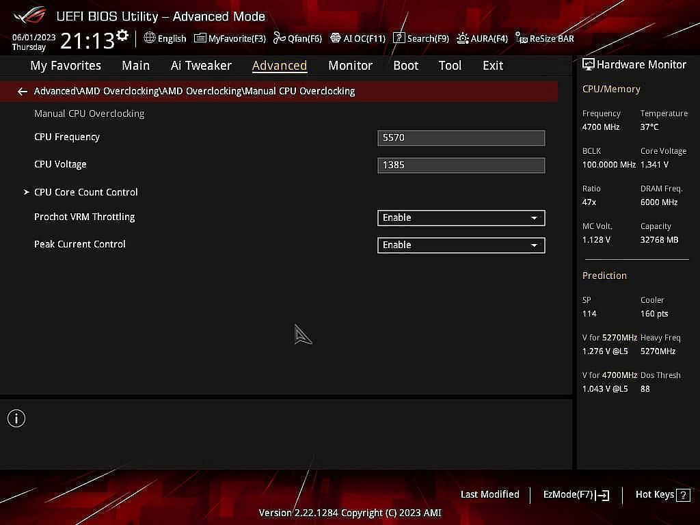
Task: Launch AI OC(F11) icon
Action: coord(335,38)
